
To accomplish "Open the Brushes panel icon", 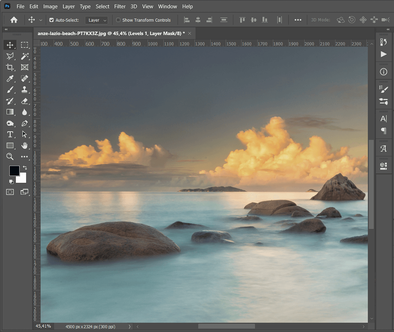I will pos(384,89).
